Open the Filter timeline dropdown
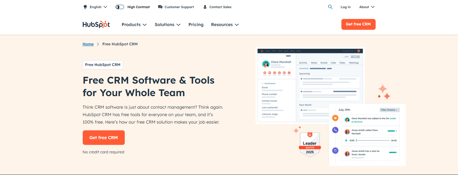The height and width of the screenshot is (175, 458). pos(390,110)
